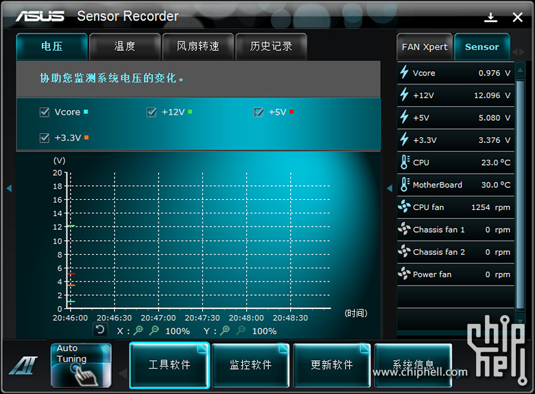Zoom out on the Y axis

pos(241,330)
